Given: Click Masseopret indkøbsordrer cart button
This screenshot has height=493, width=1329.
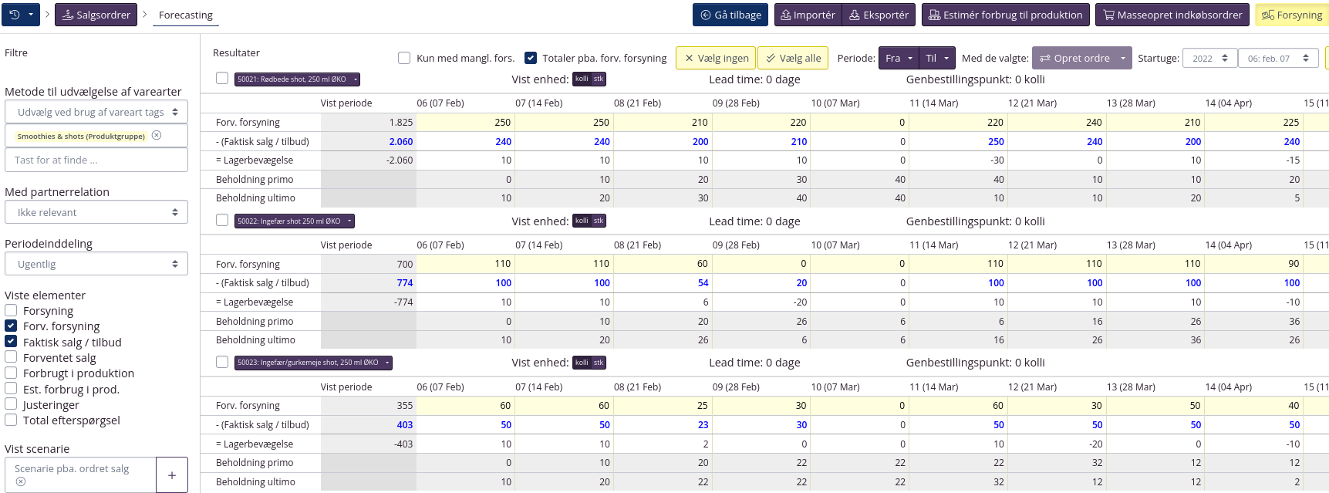Looking at the screenshot, I should (x=1172, y=15).
